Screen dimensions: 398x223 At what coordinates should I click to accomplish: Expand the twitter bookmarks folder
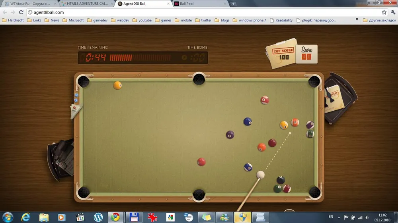point(203,20)
